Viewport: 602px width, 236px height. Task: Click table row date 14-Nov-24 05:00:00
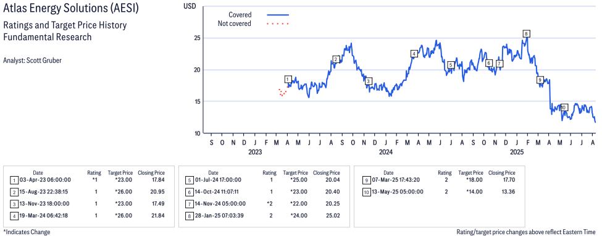point(220,203)
